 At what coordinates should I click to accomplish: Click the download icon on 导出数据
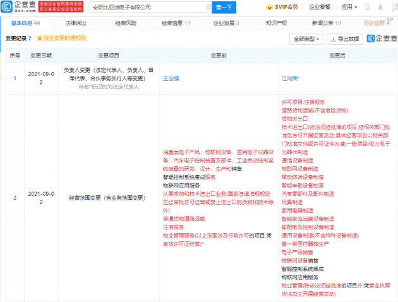click(x=334, y=39)
